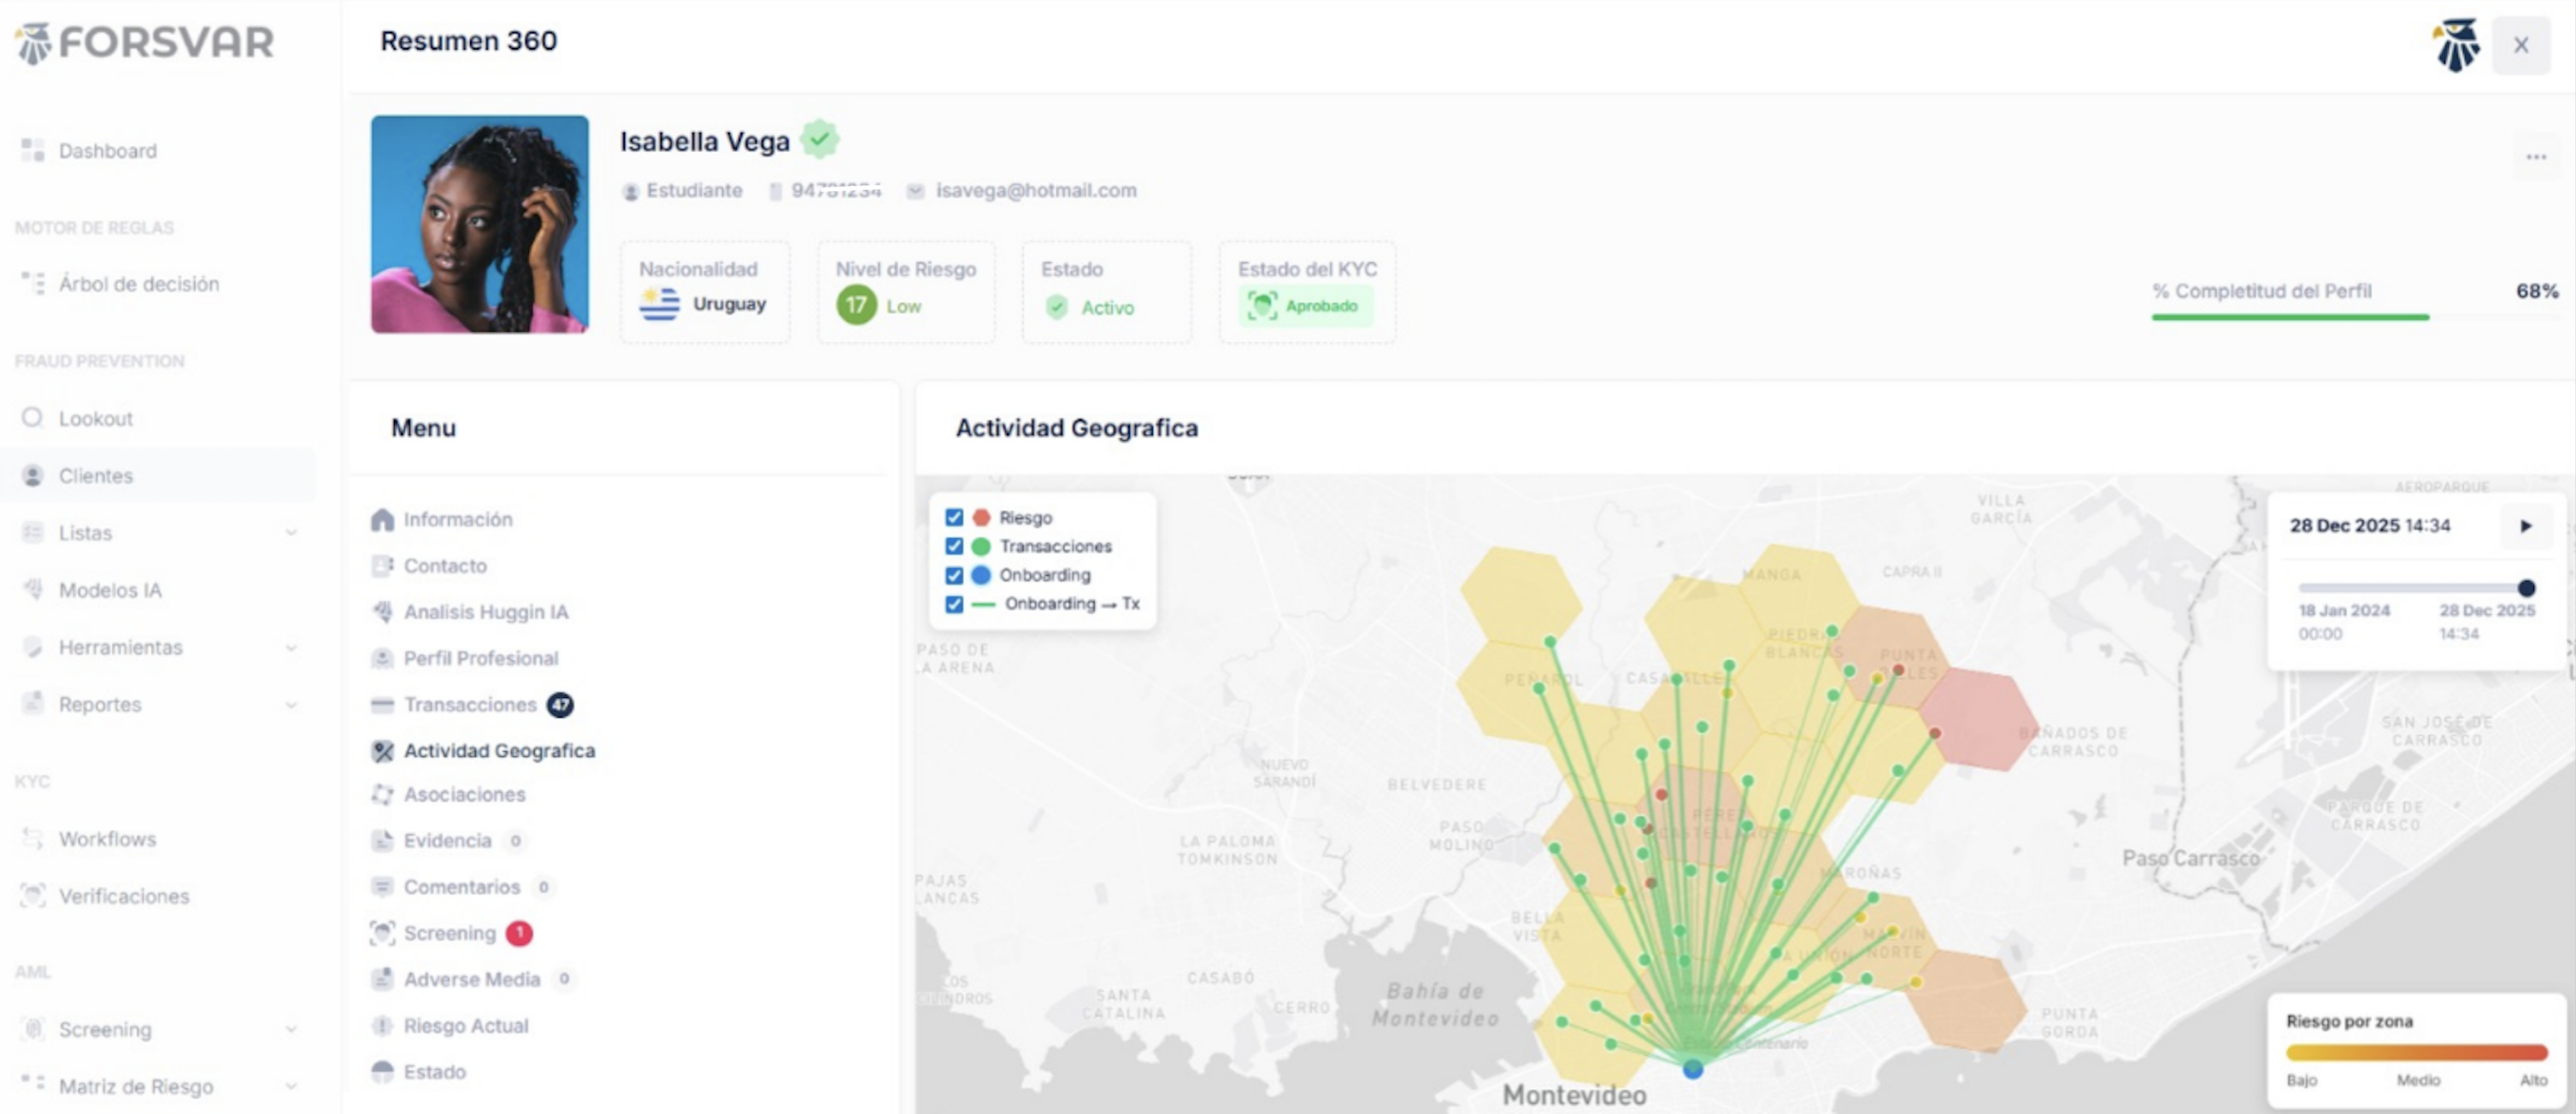Click the Dashboard grid icon

pyautogui.click(x=32, y=151)
